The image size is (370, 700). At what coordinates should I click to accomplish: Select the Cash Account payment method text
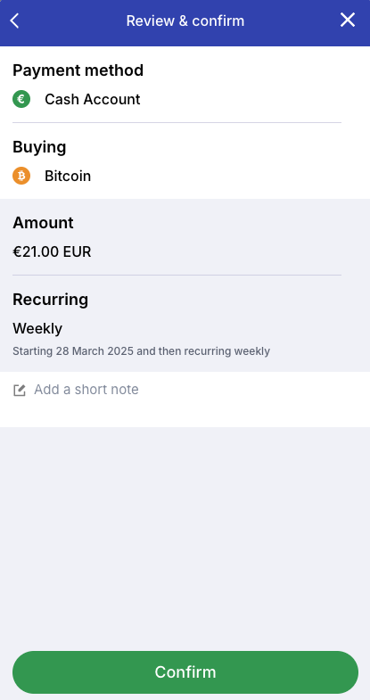tap(93, 99)
